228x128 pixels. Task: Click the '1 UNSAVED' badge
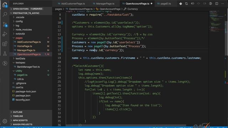(x=36, y=9)
